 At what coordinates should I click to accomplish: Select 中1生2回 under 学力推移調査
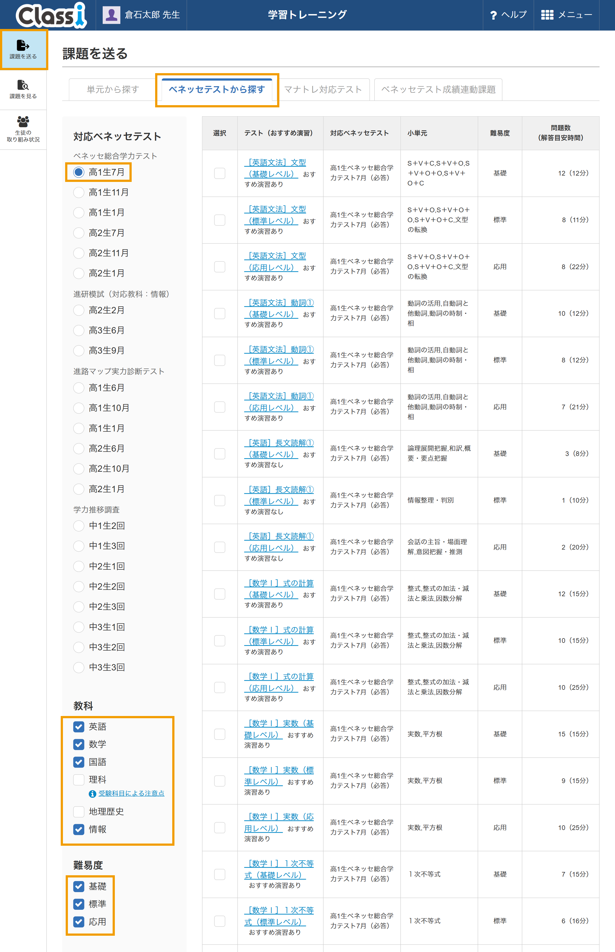[x=79, y=526]
